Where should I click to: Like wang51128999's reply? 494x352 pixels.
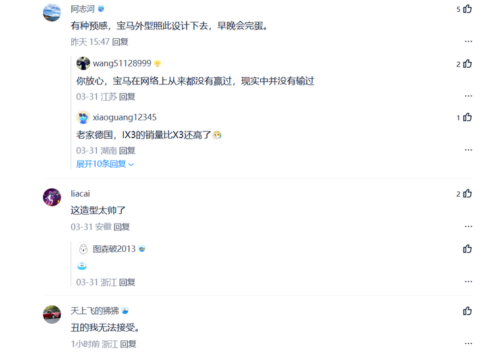467,64
